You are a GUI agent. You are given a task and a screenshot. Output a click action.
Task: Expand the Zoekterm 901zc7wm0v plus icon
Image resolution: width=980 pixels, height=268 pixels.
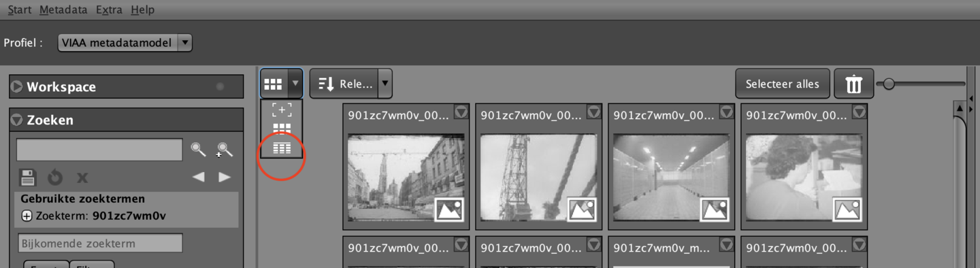[x=27, y=216]
